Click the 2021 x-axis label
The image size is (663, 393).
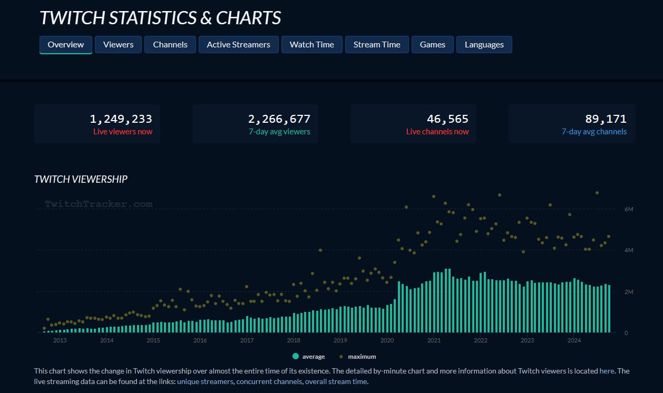point(434,340)
